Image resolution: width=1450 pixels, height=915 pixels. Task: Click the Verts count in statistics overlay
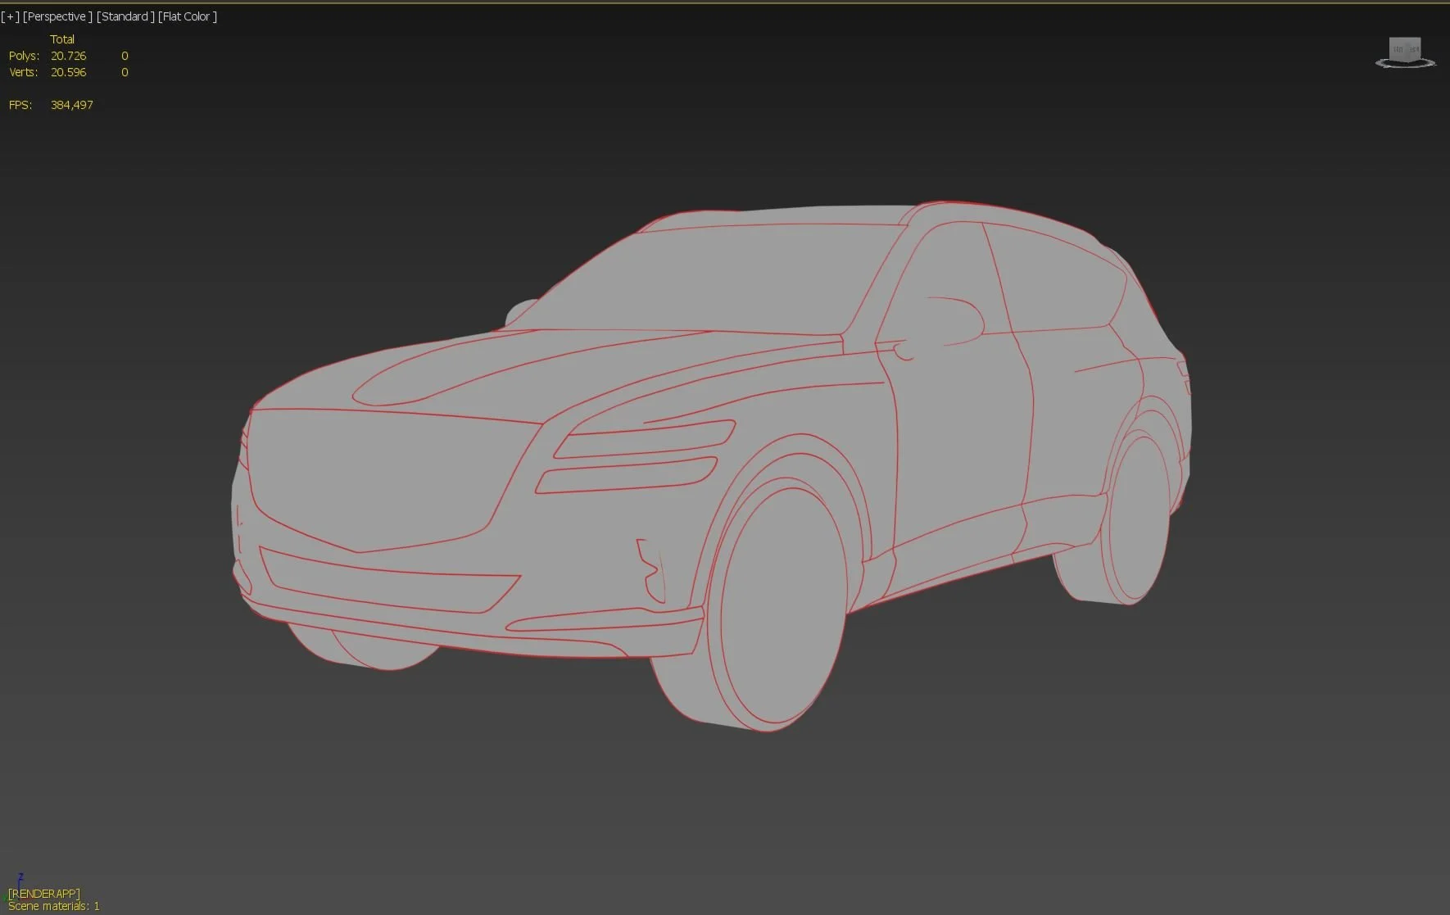[x=68, y=72]
